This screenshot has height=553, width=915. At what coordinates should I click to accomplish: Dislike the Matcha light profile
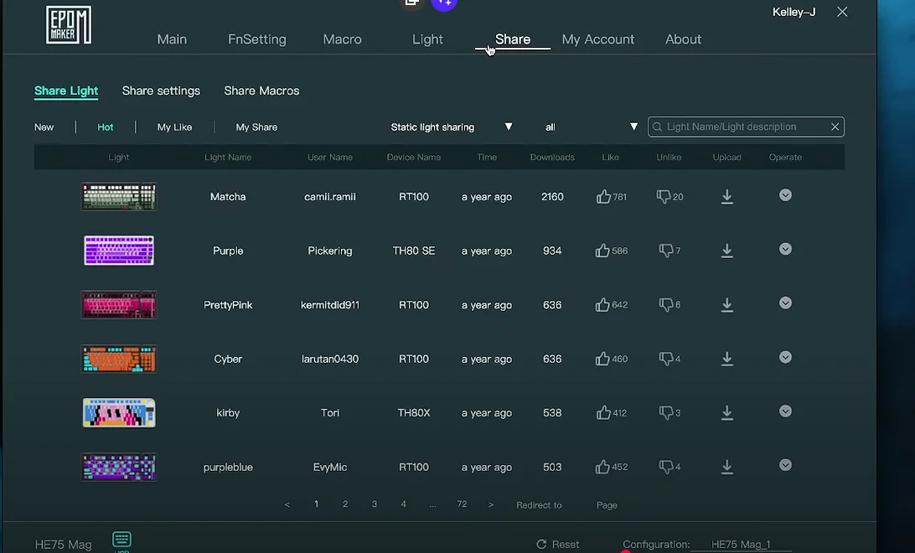(x=664, y=197)
